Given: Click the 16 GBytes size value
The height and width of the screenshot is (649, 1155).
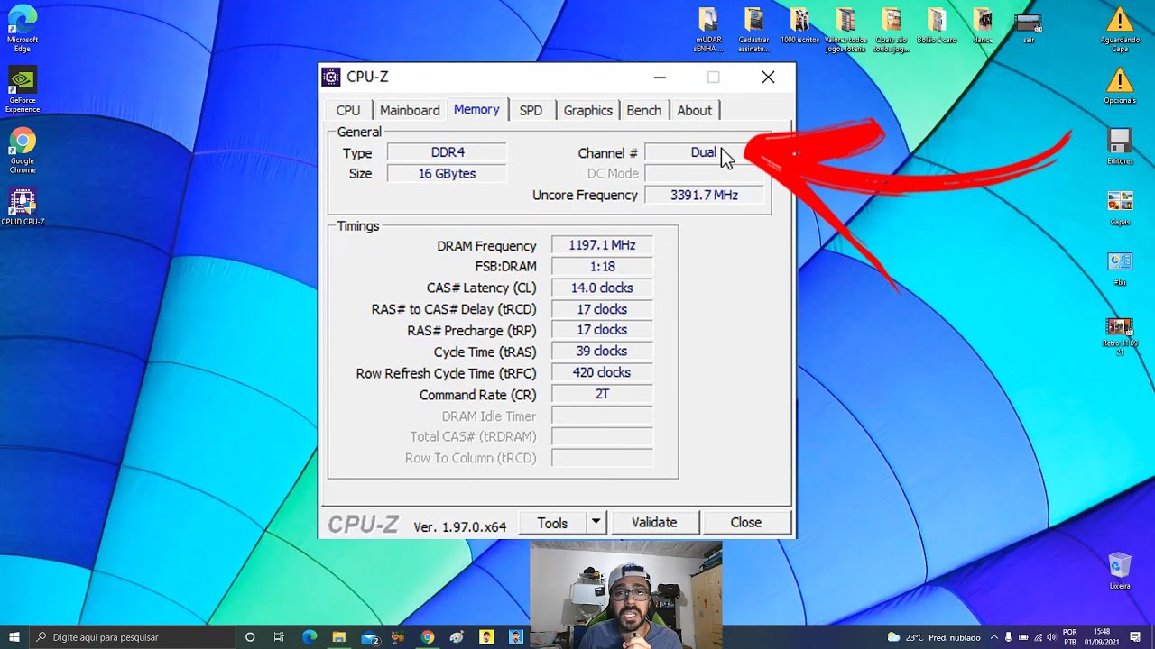Looking at the screenshot, I should [x=448, y=173].
